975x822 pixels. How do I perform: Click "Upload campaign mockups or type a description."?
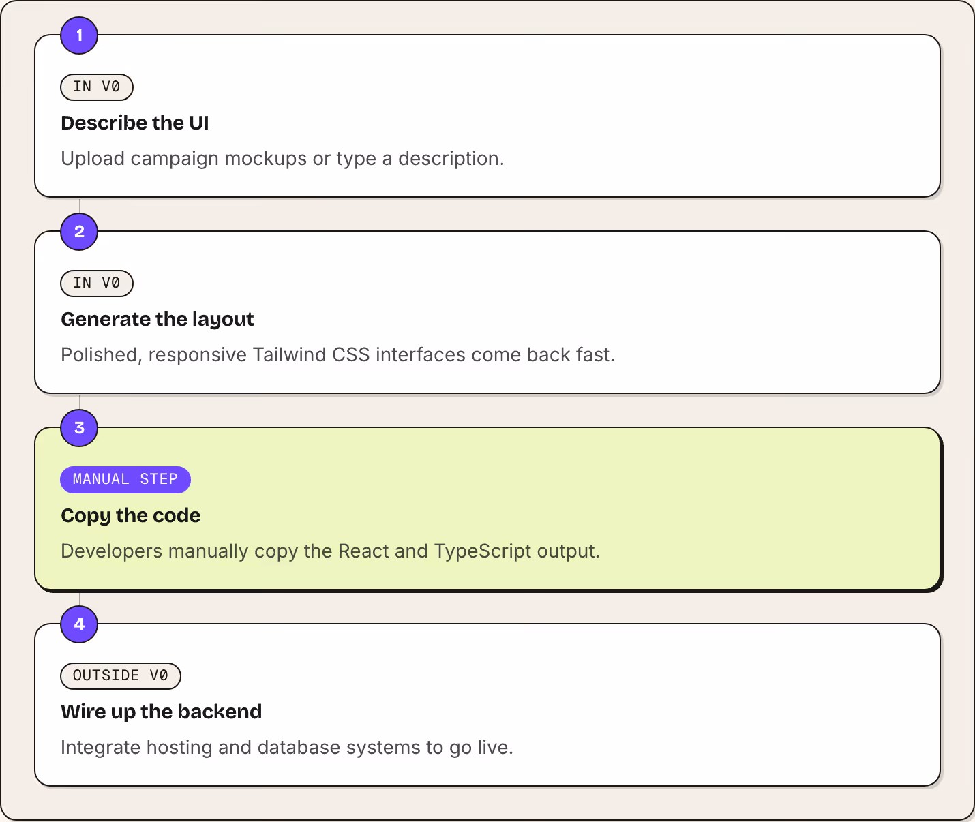[x=282, y=158]
